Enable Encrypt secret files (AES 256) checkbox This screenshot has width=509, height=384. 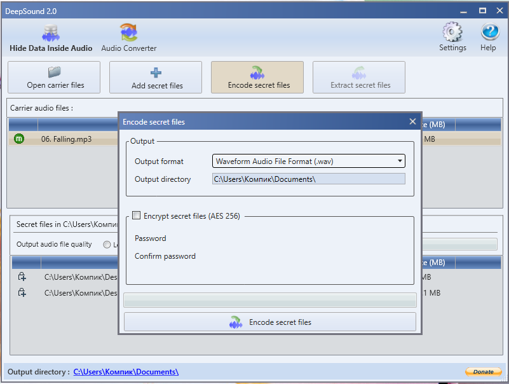[137, 216]
